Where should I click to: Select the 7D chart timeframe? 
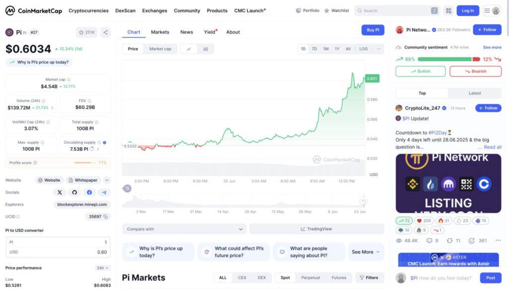(314, 49)
